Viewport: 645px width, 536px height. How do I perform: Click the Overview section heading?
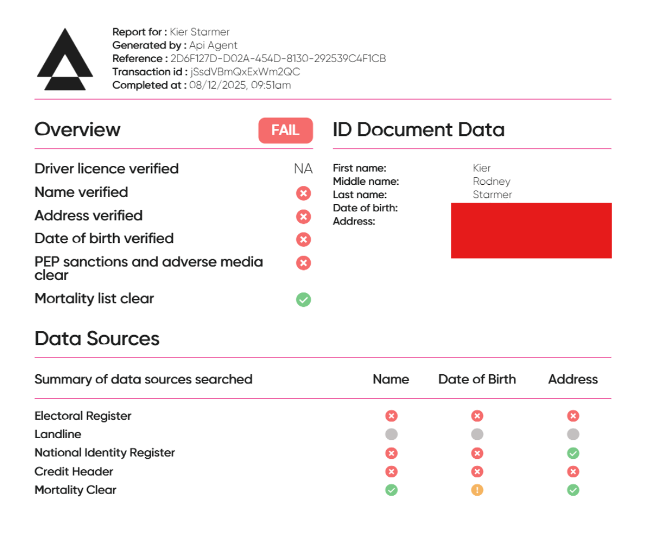pyautogui.click(x=77, y=130)
